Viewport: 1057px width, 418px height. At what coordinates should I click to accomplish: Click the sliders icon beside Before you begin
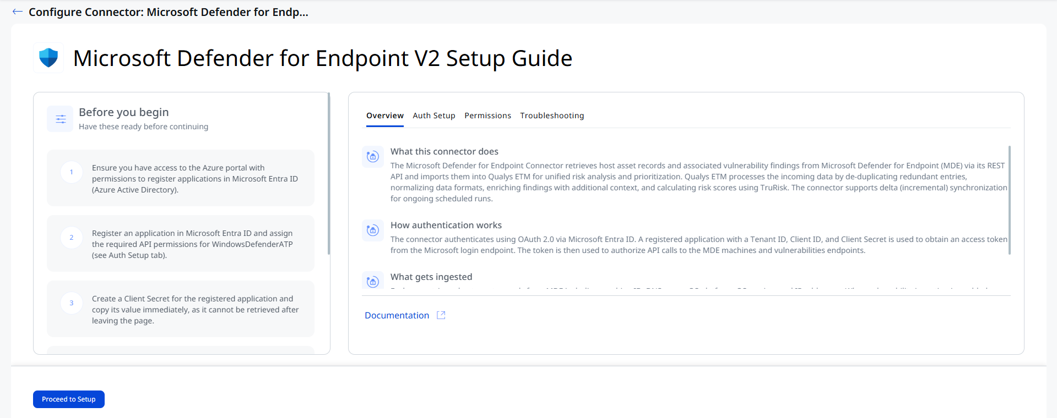click(x=61, y=119)
